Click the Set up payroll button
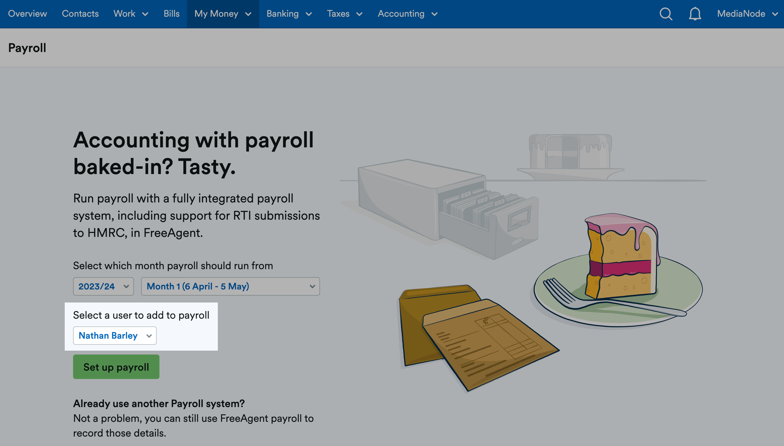Screen dimensions: 784x446 click(116, 367)
